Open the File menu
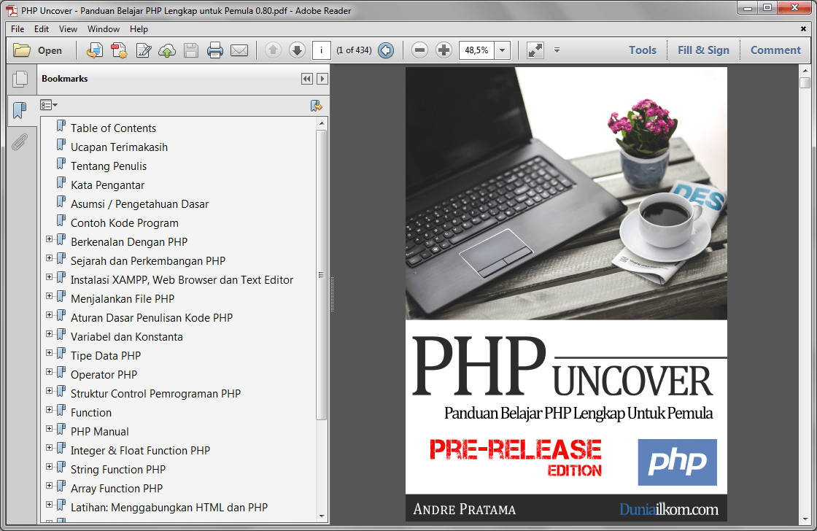Image resolution: width=817 pixels, height=531 pixels. click(18, 29)
